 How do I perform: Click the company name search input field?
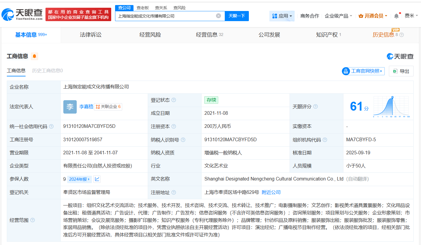(x=166, y=16)
